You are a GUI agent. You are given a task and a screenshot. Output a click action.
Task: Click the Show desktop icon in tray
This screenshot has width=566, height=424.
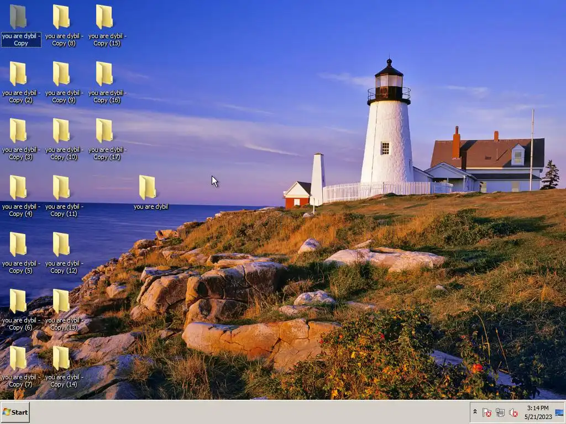(559, 412)
